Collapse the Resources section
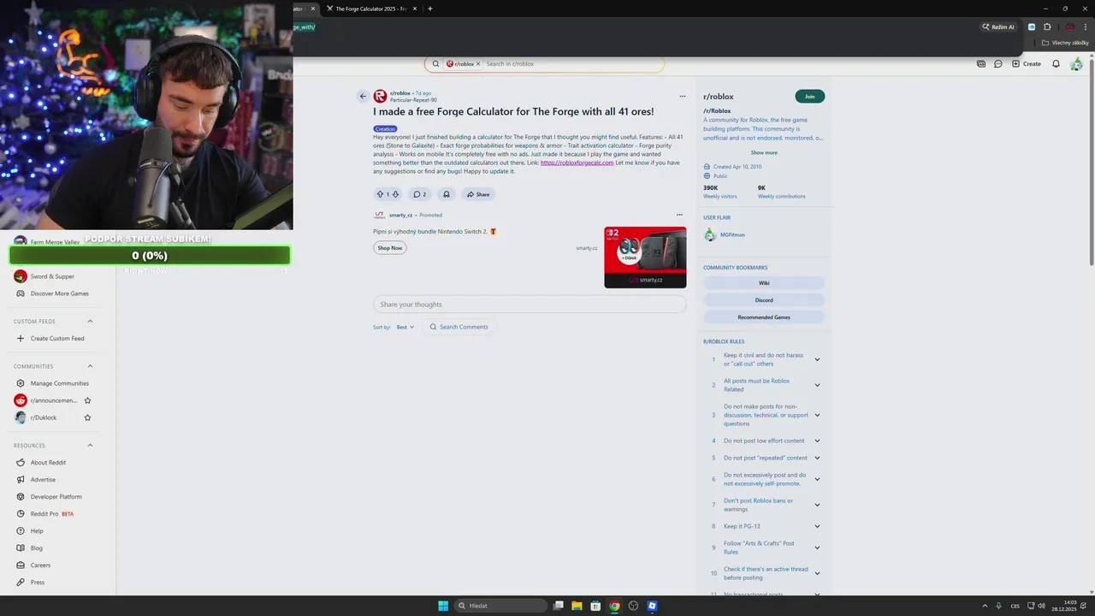Viewport: 1095px width, 616px height. pyautogui.click(x=90, y=445)
